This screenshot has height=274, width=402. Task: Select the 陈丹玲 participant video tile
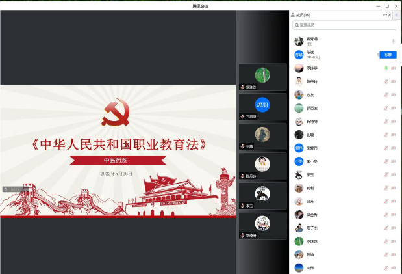tap(263, 167)
